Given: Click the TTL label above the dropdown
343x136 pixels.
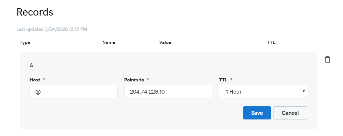Looking at the screenshot, I should click(223, 80).
